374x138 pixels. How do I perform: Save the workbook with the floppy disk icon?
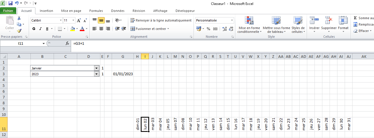tap(10, 3)
